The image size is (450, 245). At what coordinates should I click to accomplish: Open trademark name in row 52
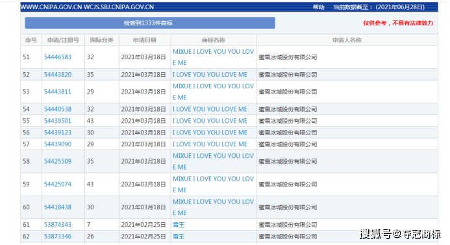pos(210,75)
